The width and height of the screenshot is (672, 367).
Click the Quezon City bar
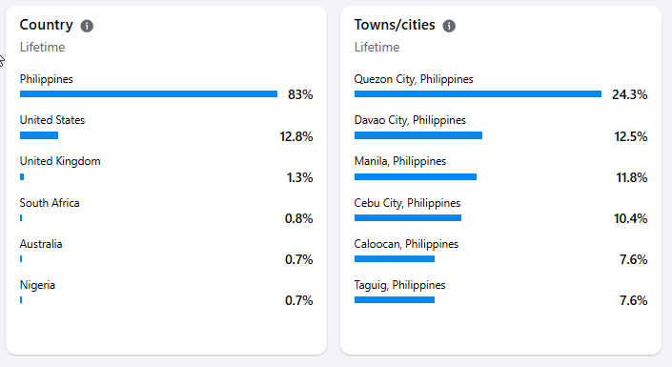(x=478, y=93)
